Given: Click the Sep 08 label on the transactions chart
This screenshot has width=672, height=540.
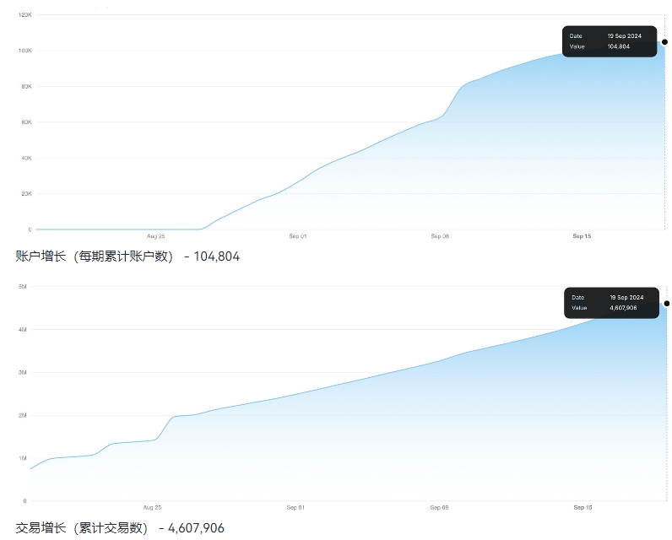Looking at the screenshot, I should point(439,507).
